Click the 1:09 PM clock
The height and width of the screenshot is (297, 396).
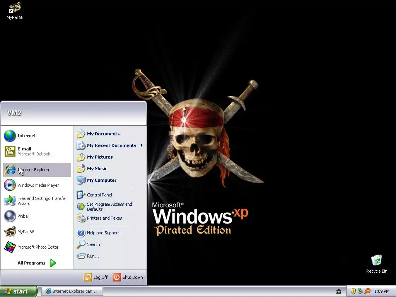382,291
